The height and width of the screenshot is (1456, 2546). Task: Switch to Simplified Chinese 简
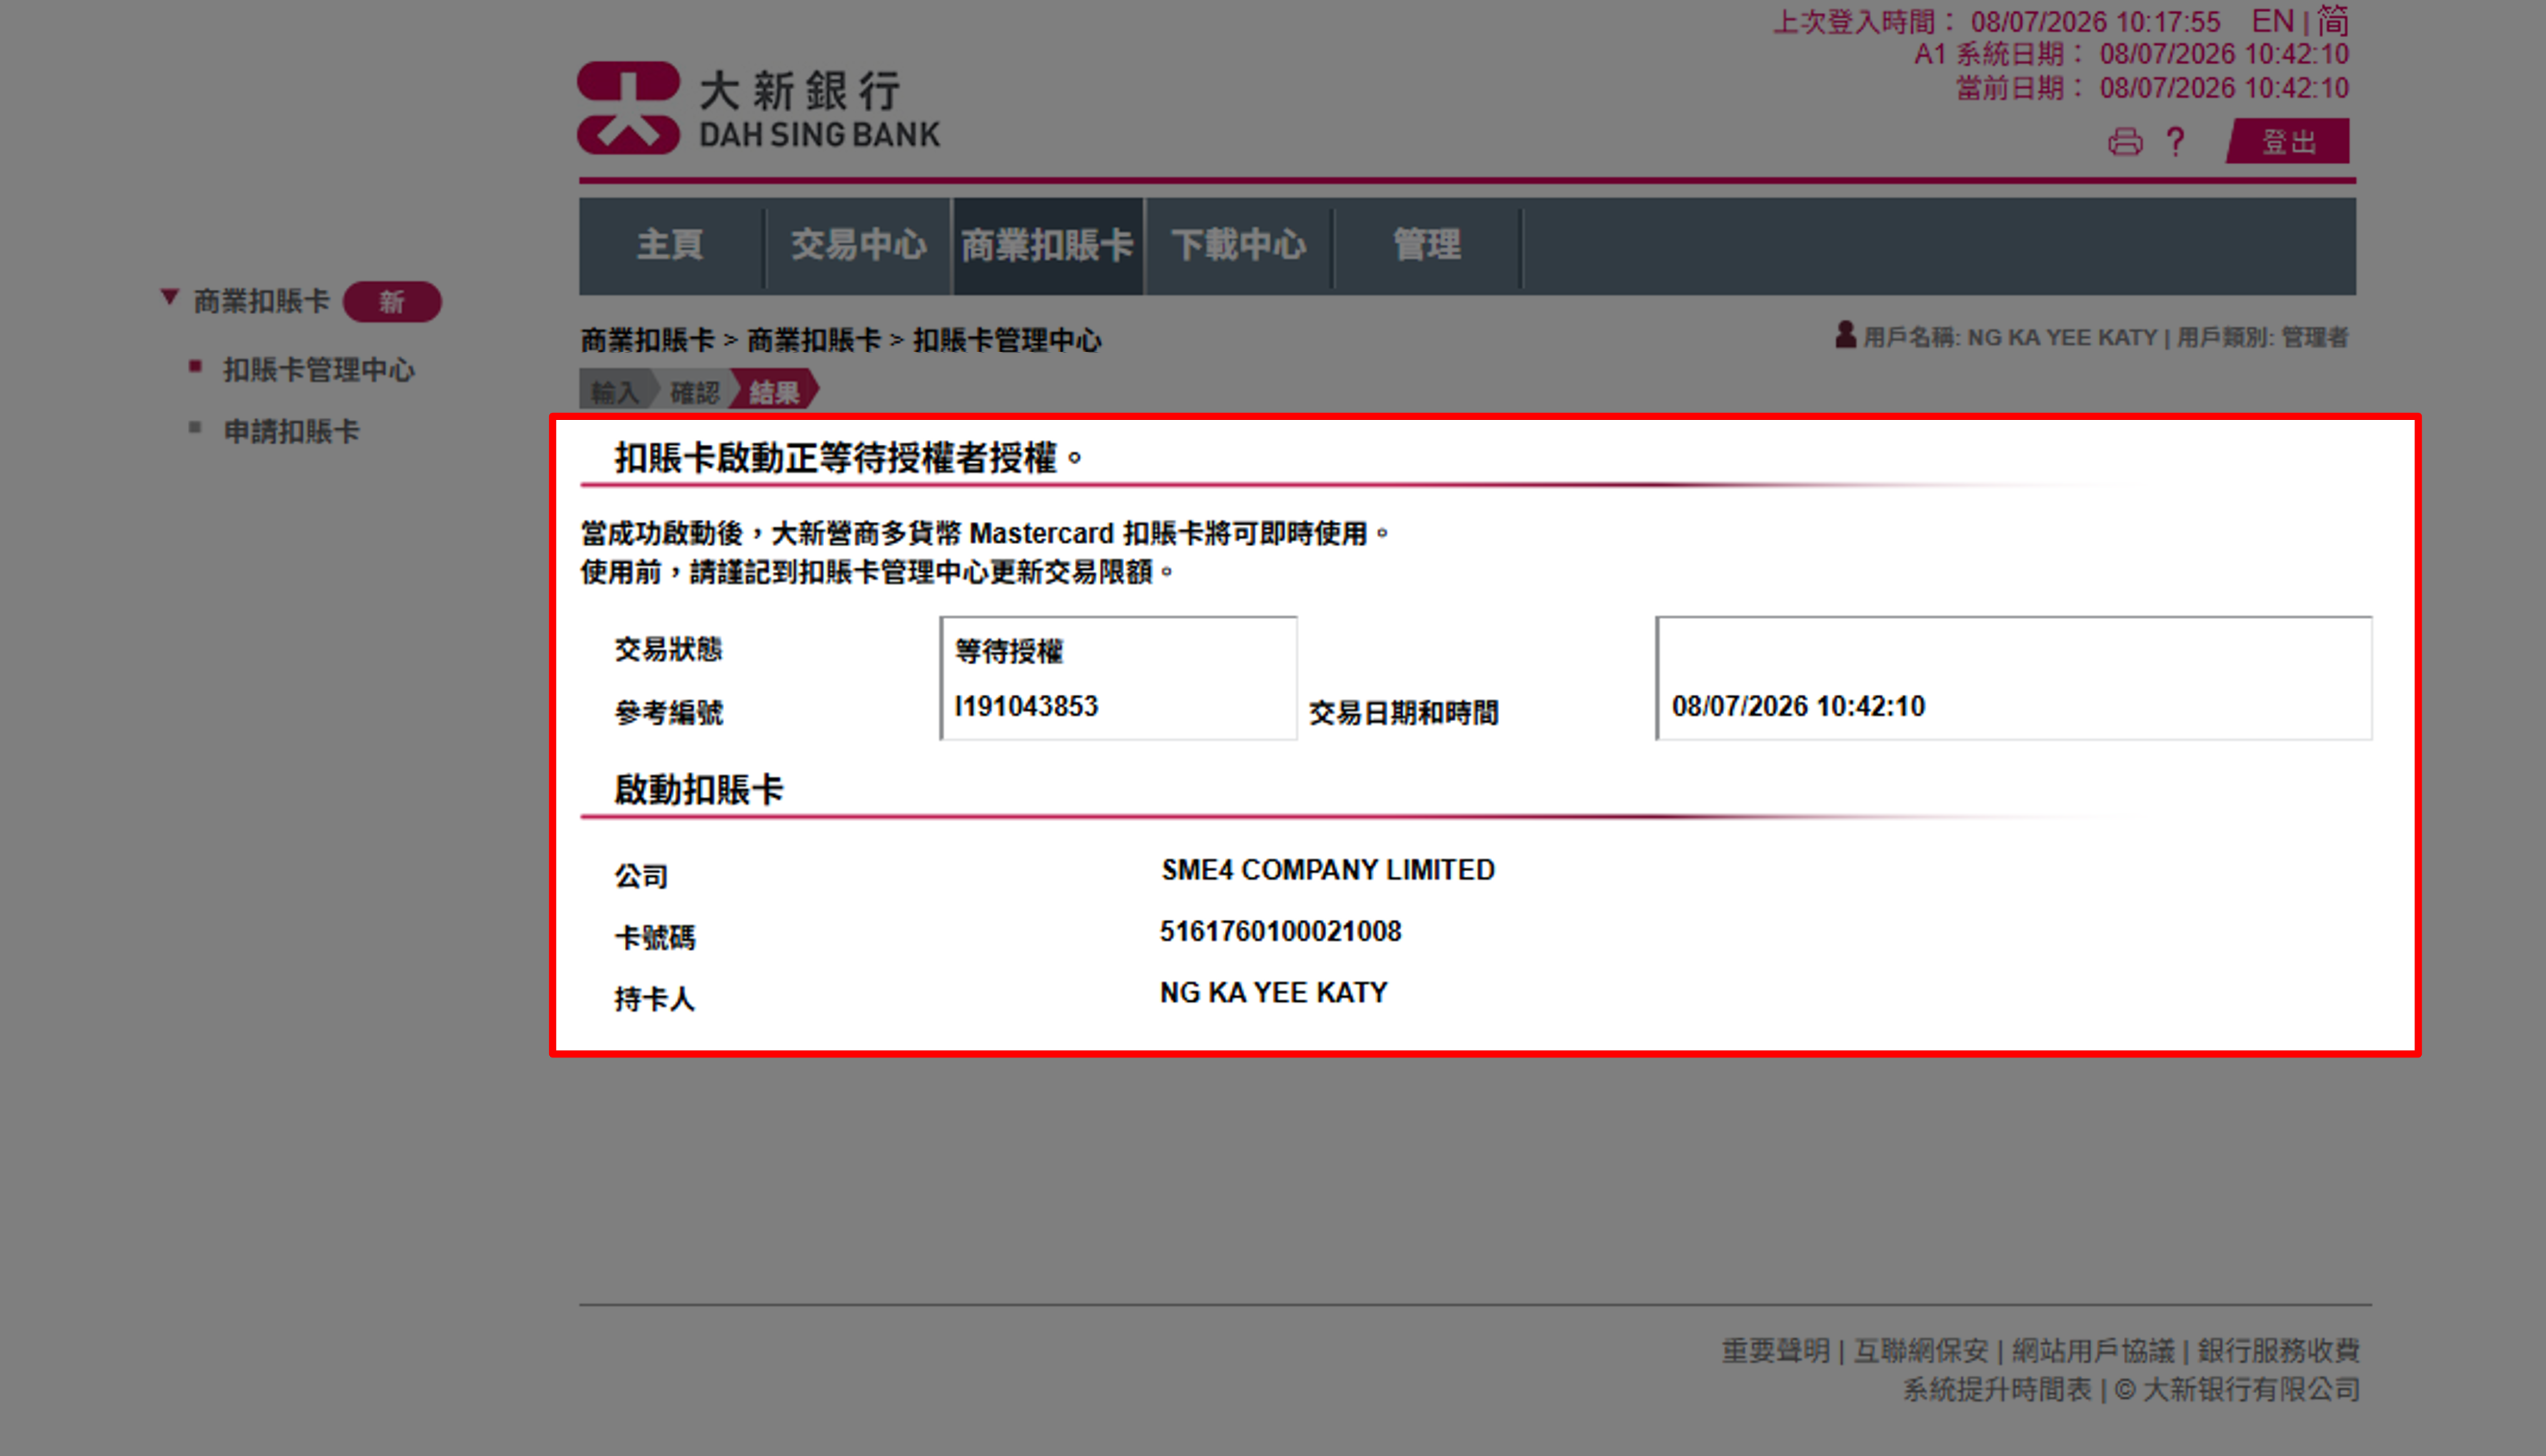(x=2332, y=21)
